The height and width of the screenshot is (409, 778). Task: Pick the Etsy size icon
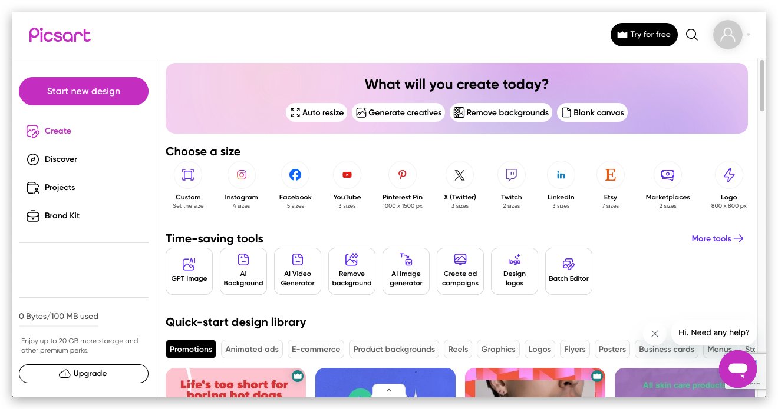(x=610, y=175)
